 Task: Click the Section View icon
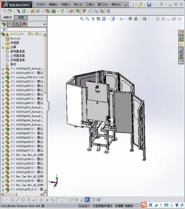coord(98,19)
